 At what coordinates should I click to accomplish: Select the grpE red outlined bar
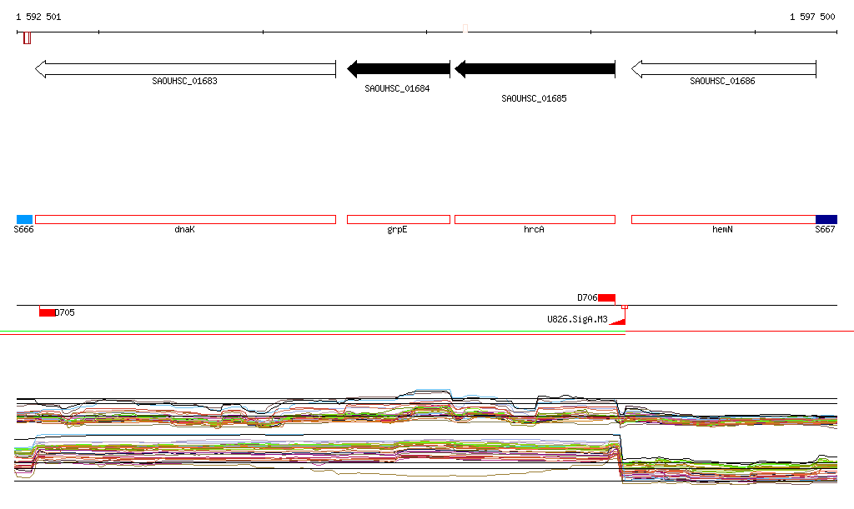tap(399, 220)
